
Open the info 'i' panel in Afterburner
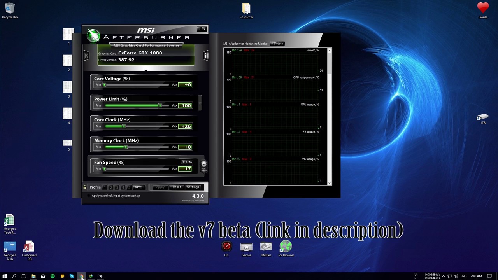coord(205,56)
